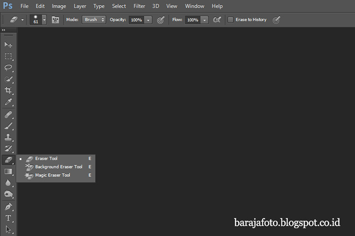Select the History Brush tool
Viewport: 355px width, 236px height.
pos(8,149)
